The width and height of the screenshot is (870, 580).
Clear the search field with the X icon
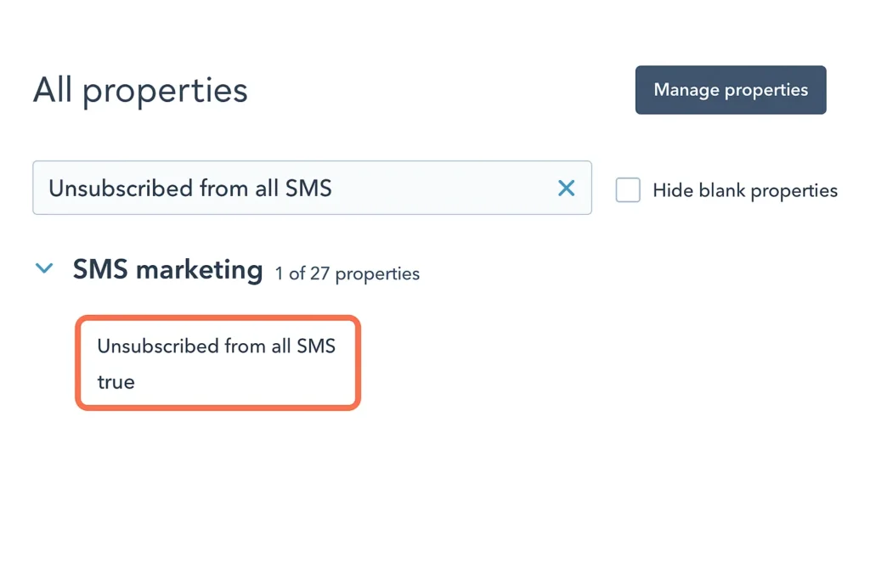coord(566,188)
